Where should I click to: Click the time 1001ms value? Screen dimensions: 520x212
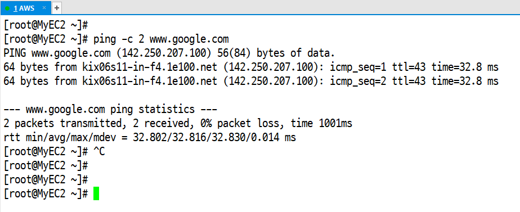click(x=322, y=123)
